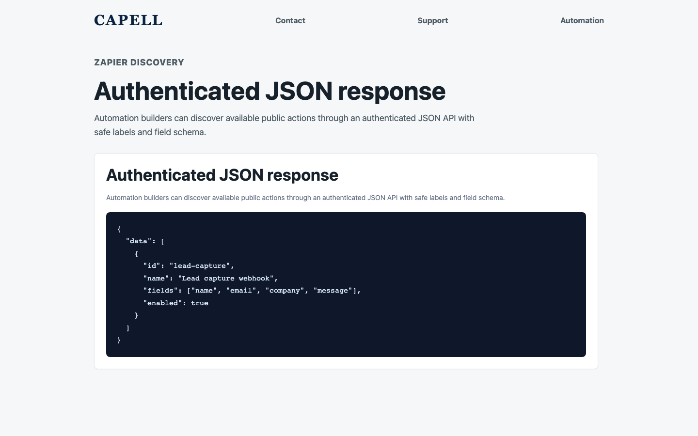Click the "data": [ line in code

click(x=145, y=241)
